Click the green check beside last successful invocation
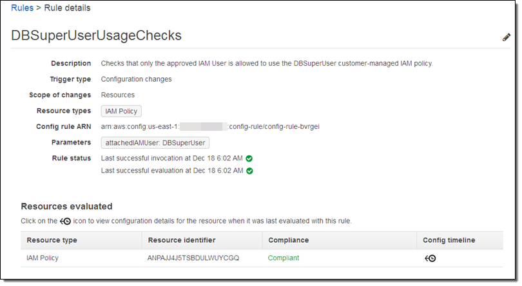This screenshot has height=286, width=522. (x=249, y=158)
